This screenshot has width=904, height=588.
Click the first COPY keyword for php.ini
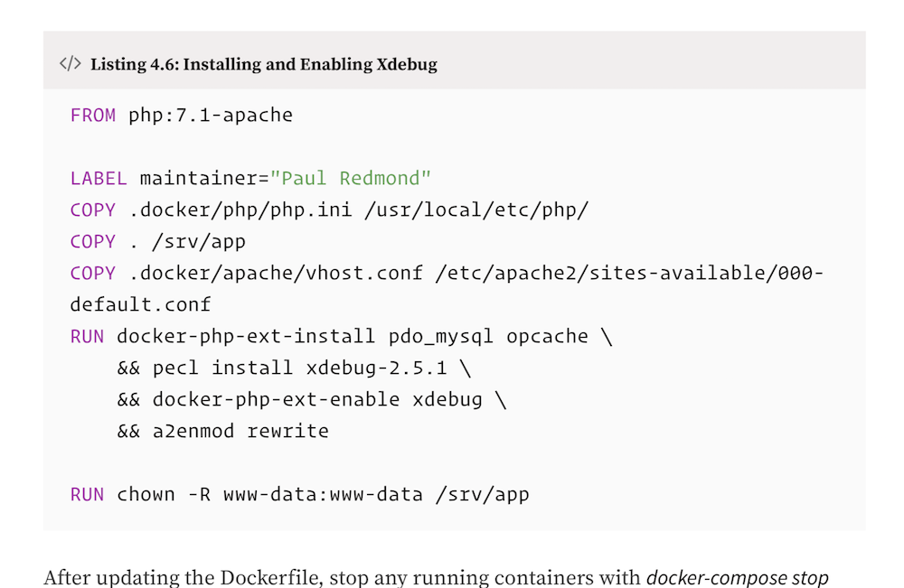tap(93, 210)
